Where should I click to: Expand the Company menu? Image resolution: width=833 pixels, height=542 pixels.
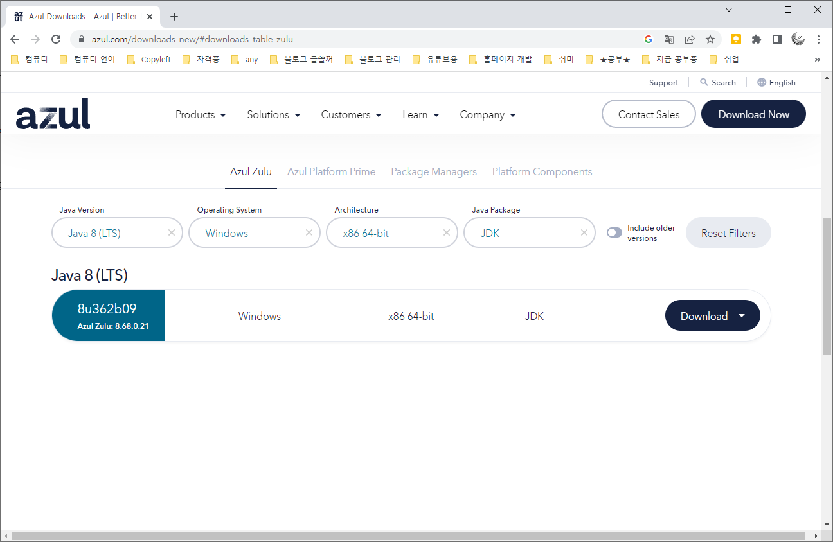point(488,114)
